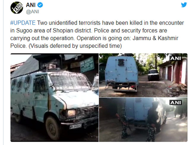Viewport: 193px width, 145px height.
Task: Click the rear window of blue van
Action: (121, 62)
